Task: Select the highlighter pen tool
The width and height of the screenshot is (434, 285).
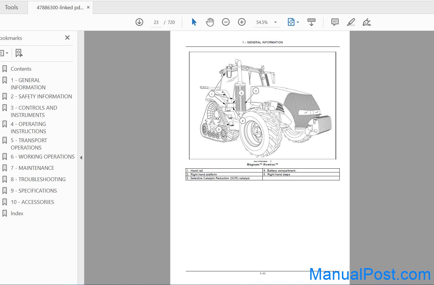Action: (x=351, y=22)
